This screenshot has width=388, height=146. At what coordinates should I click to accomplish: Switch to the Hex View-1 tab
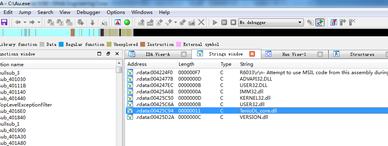point(294,54)
